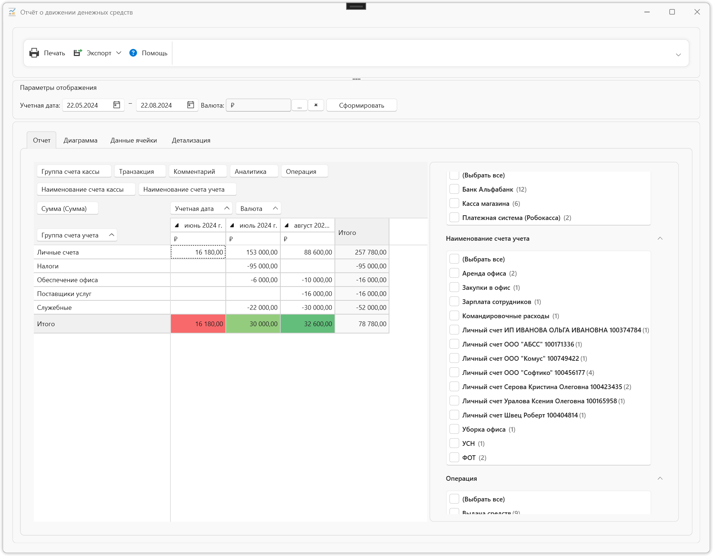Click the Итого column header
The width and height of the screenshot is (713, 556).
[362, 232]
